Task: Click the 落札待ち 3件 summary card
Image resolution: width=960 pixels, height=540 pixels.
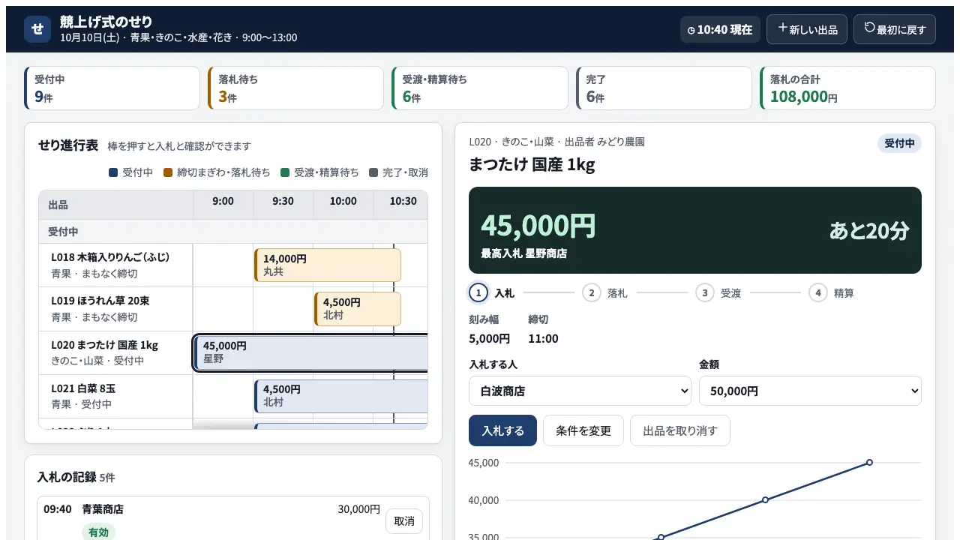Action: tap(296, 88)
